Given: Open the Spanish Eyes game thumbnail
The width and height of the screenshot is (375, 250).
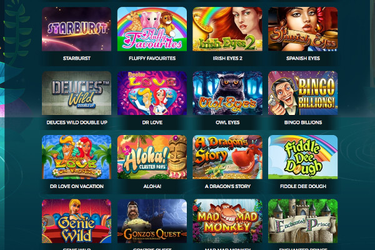Looking at the screenshot, I should [302, 29].
